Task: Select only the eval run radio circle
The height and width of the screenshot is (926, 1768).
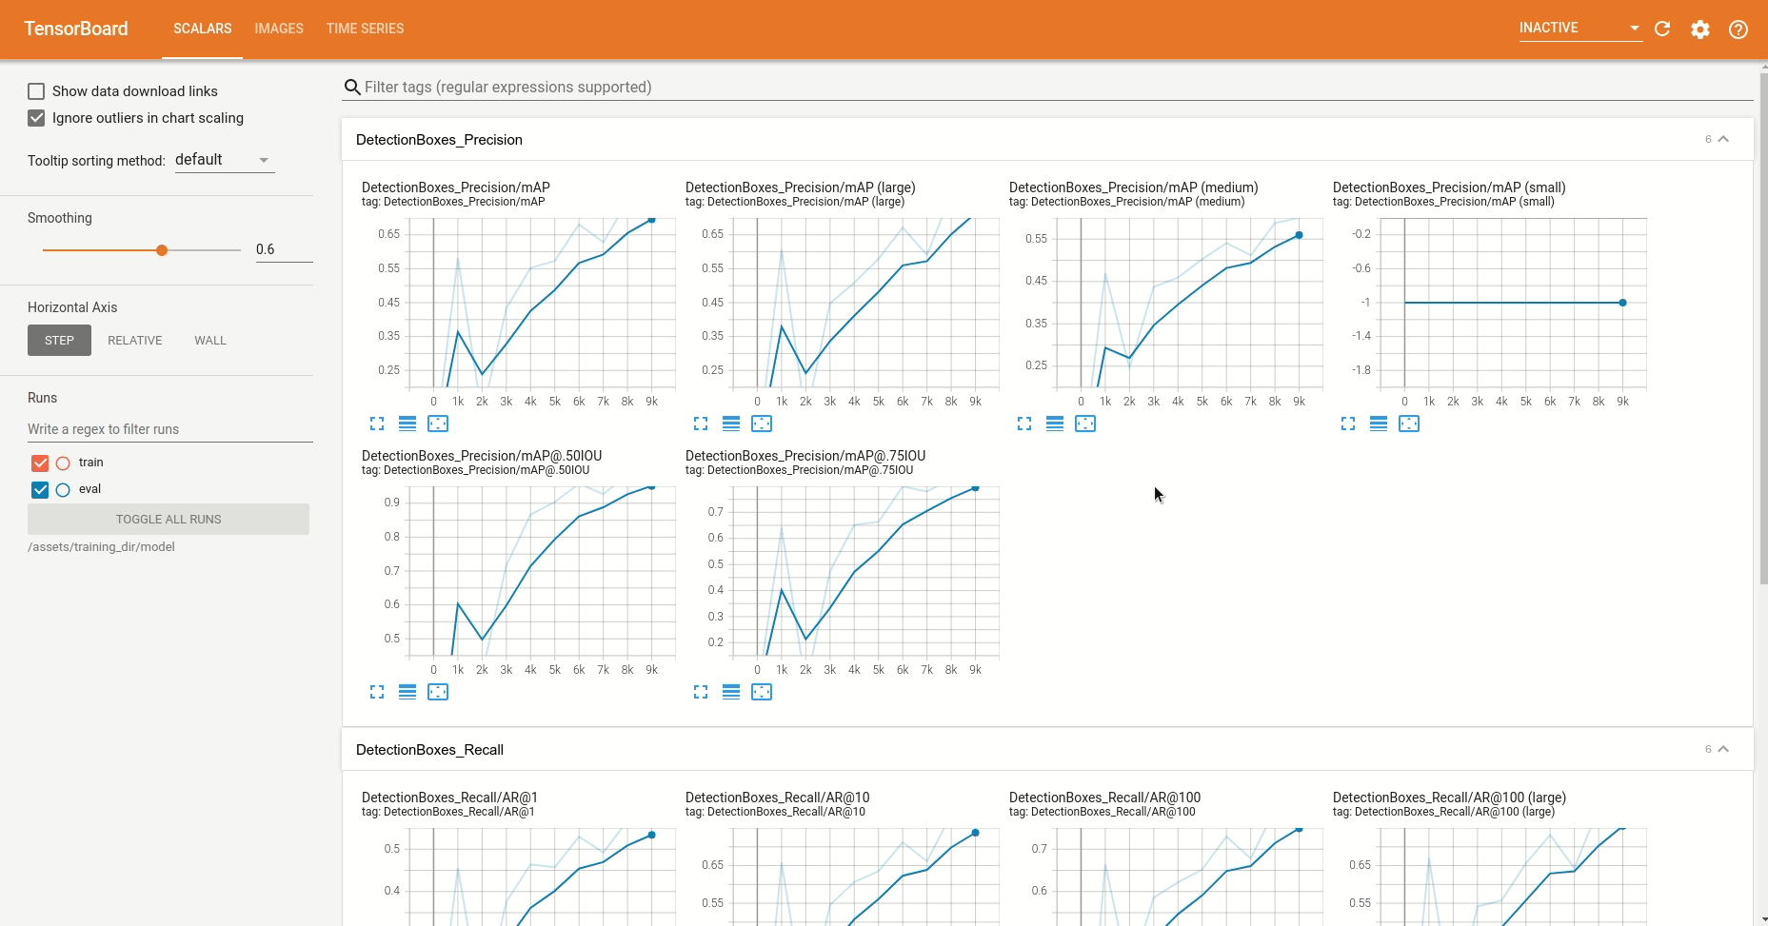Action: 63,490
